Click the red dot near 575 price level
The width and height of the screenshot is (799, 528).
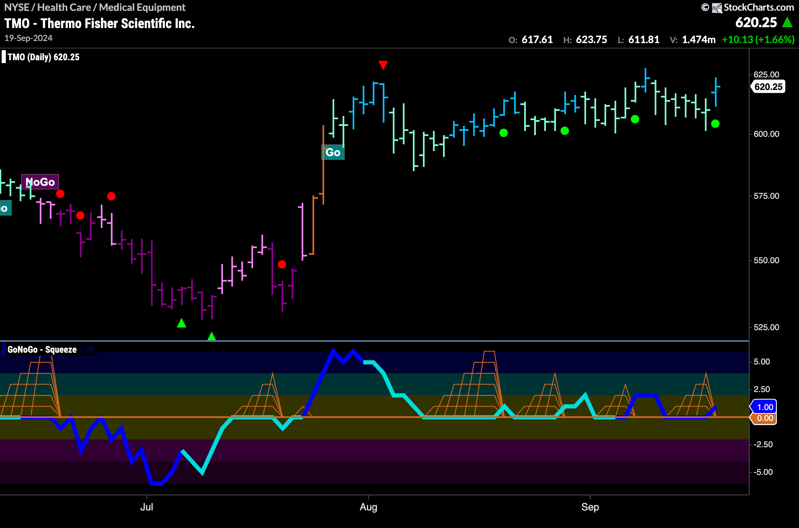111,196
